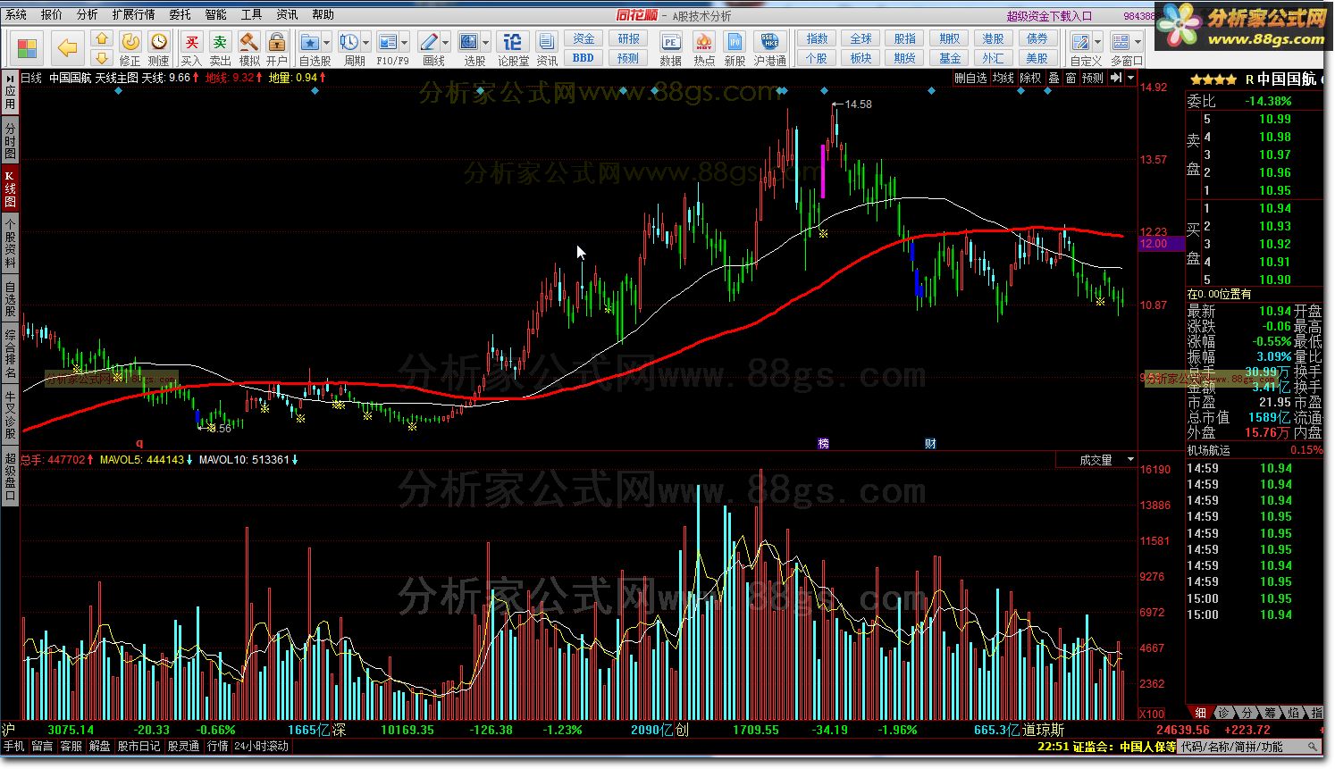Click the 研报 research report button
This screenshot has width=1335, height=769.
click(628, 39)
